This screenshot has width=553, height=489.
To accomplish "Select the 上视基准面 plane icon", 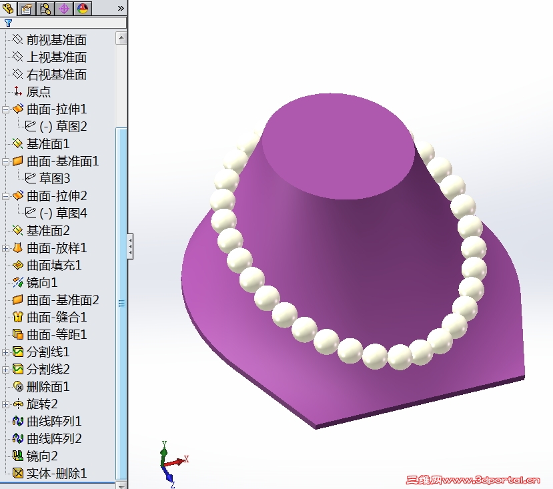I will (x=17, y=57).
